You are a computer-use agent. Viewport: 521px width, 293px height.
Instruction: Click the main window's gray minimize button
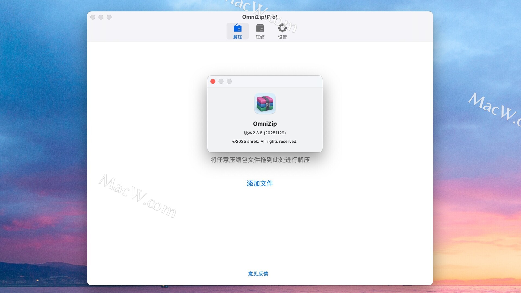tap(101, 17)
